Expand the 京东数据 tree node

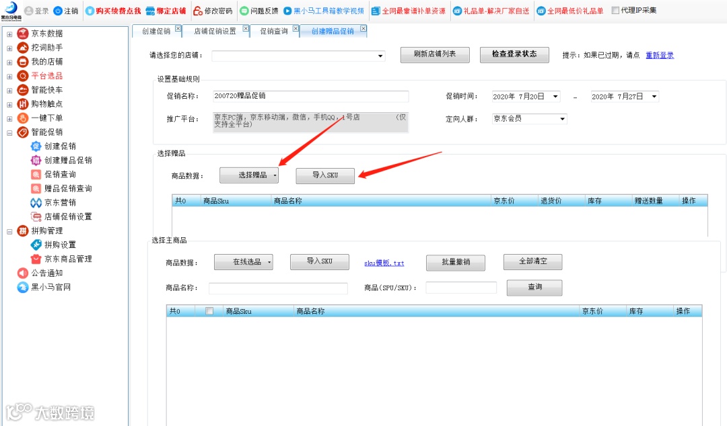click(x=9, y=34)
